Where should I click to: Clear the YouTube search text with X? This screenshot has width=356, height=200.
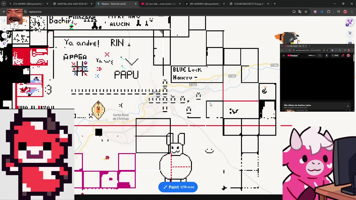pos(315,56)
